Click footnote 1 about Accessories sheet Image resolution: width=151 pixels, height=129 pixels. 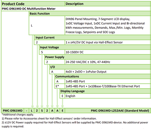tap(49, 118)
